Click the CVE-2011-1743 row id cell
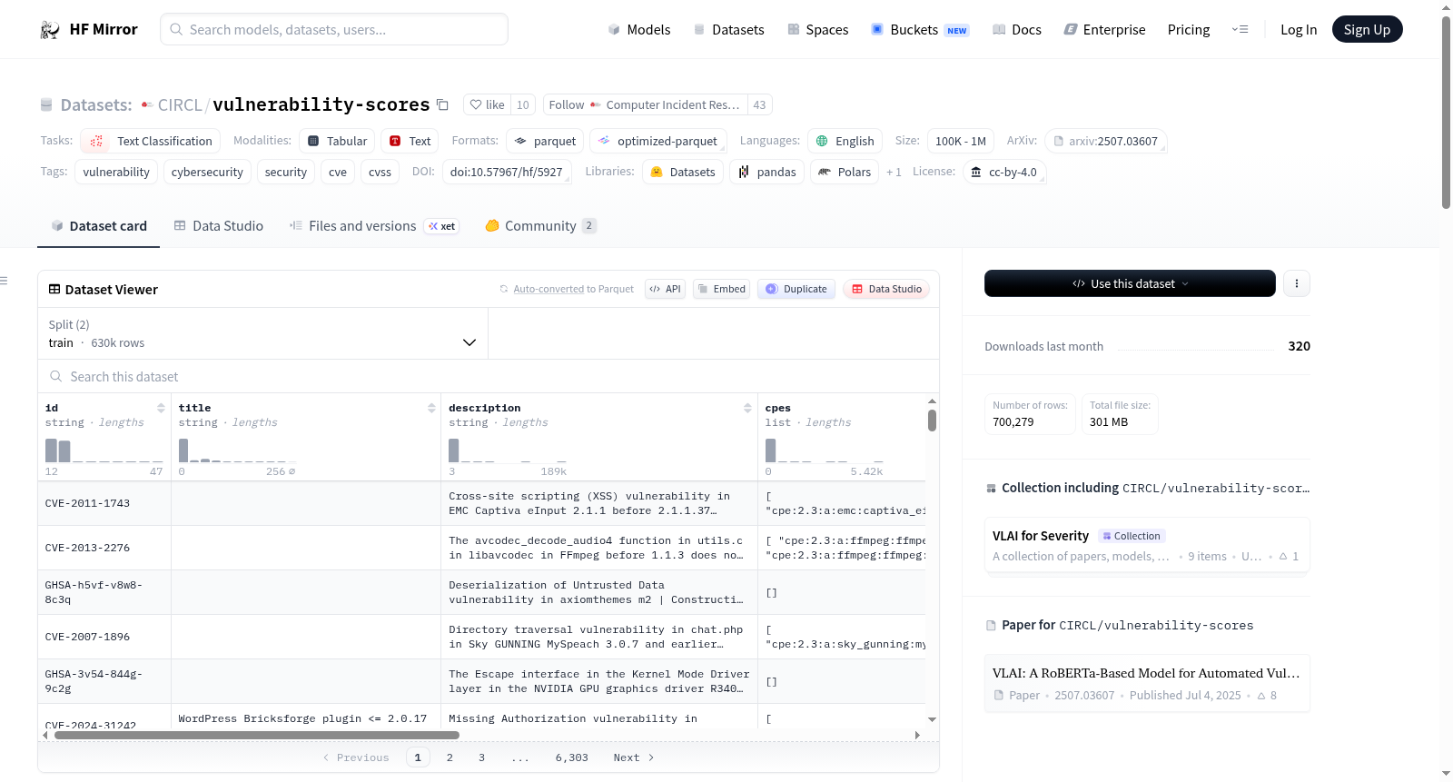The image size is (1453, 782). [104, 503]
